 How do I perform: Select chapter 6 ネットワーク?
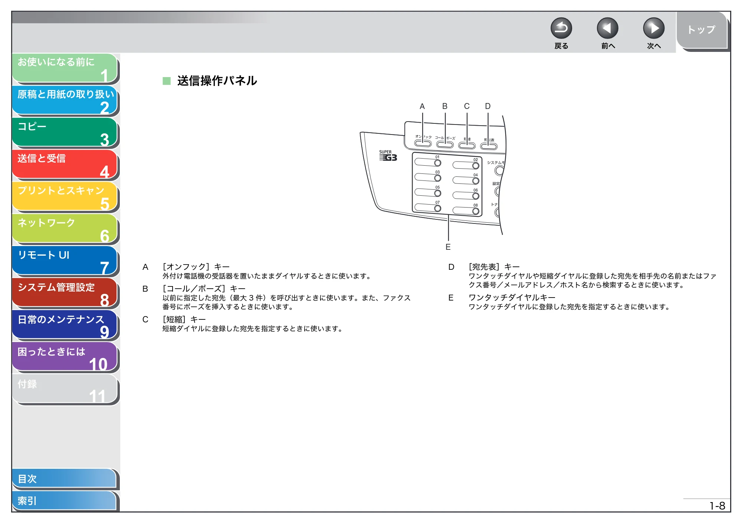[65, 229]
